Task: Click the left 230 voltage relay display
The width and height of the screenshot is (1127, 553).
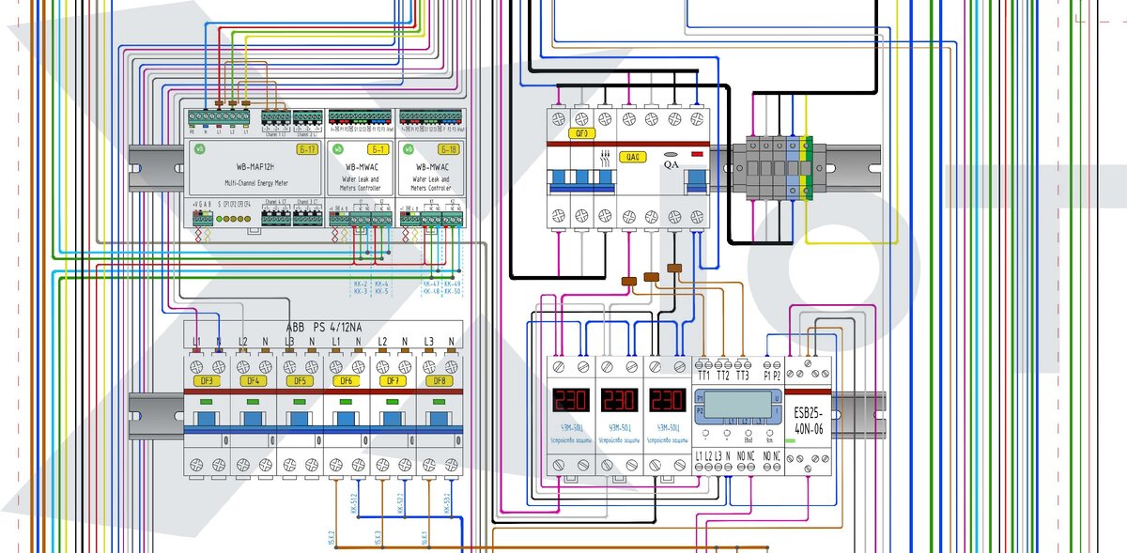Action: 571,401
